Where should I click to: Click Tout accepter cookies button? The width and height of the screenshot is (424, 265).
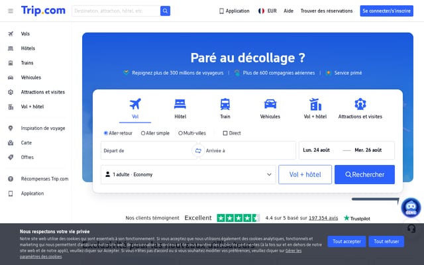coord(346,241)
